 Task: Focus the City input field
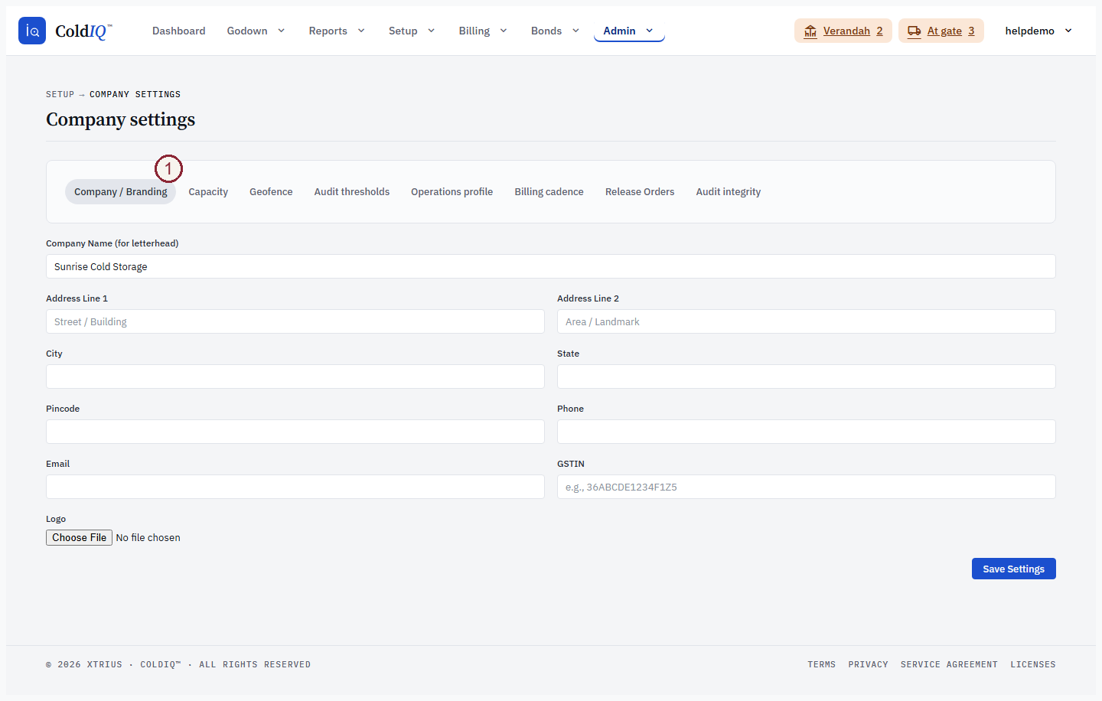click(295, 377)
